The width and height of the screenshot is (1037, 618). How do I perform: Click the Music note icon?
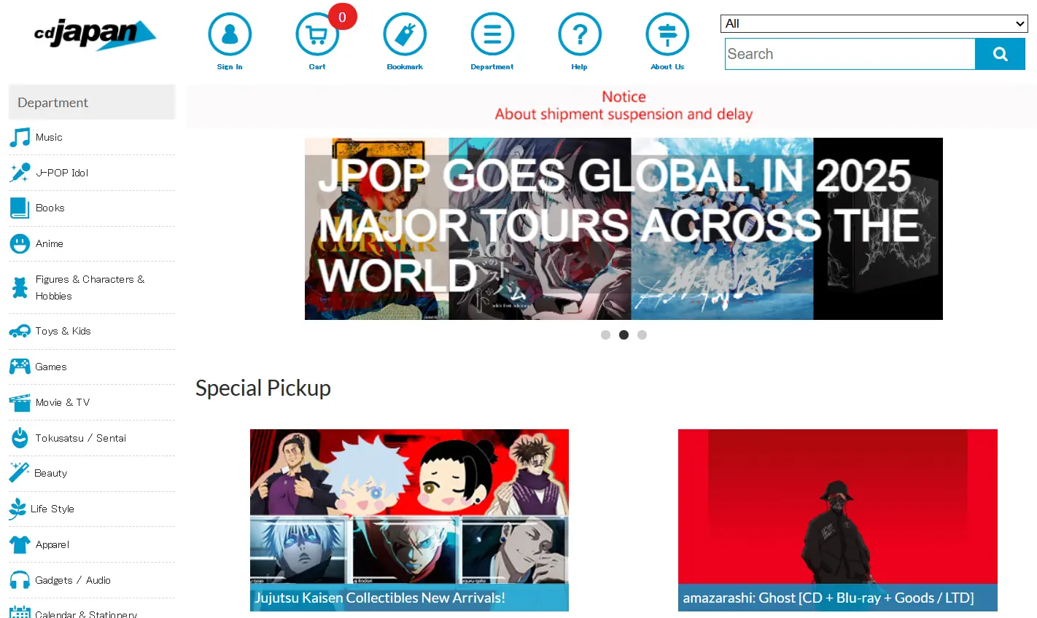(20, 137)
